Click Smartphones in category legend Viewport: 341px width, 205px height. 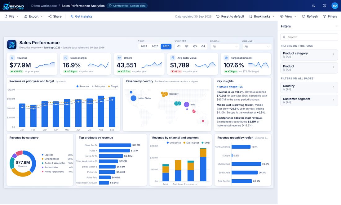coord(52,159)
